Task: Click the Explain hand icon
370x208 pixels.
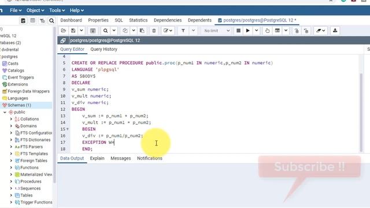Action: tap(267, 31)
